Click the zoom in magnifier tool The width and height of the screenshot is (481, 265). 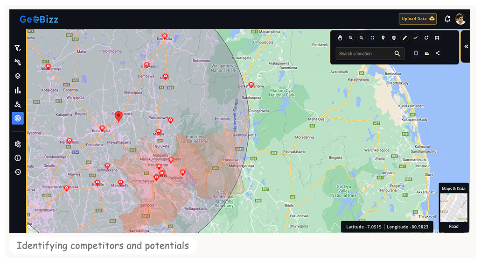[351, 38]
